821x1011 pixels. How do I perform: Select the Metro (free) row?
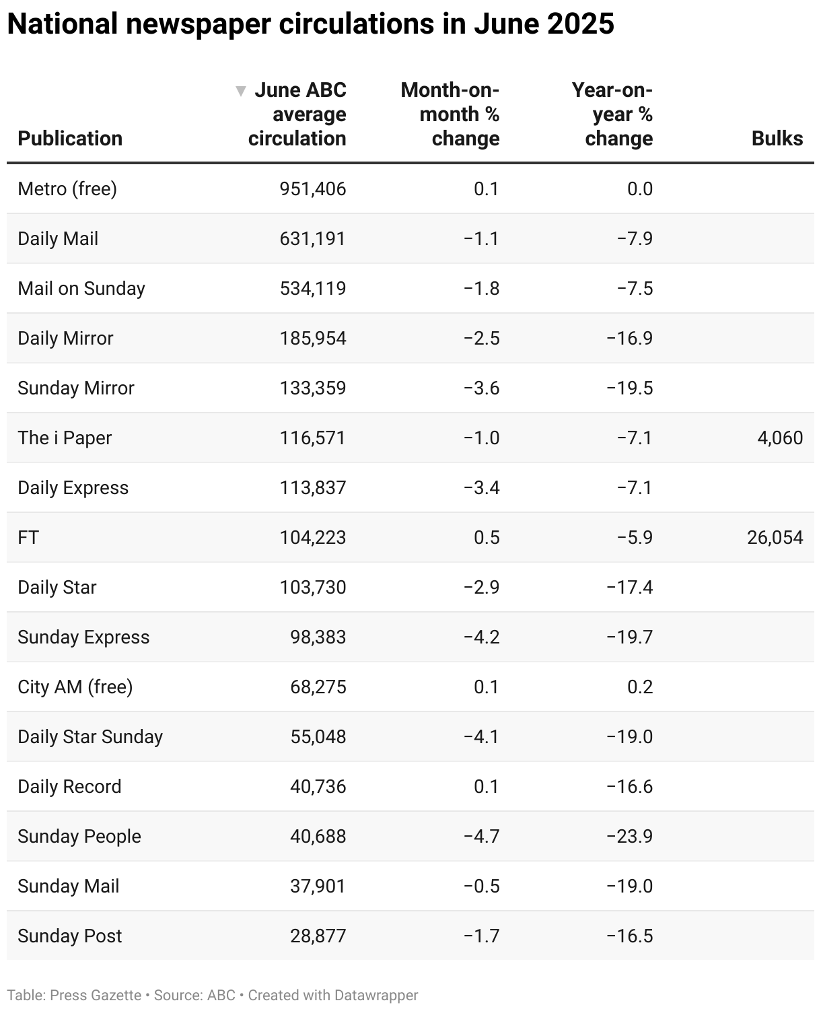(410, 189)
